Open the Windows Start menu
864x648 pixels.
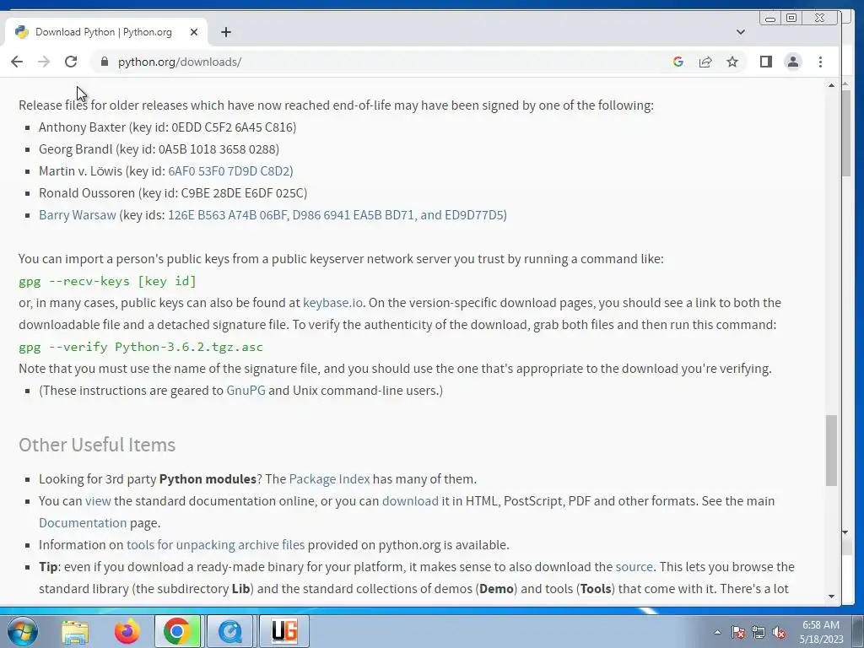coord(23,631)
